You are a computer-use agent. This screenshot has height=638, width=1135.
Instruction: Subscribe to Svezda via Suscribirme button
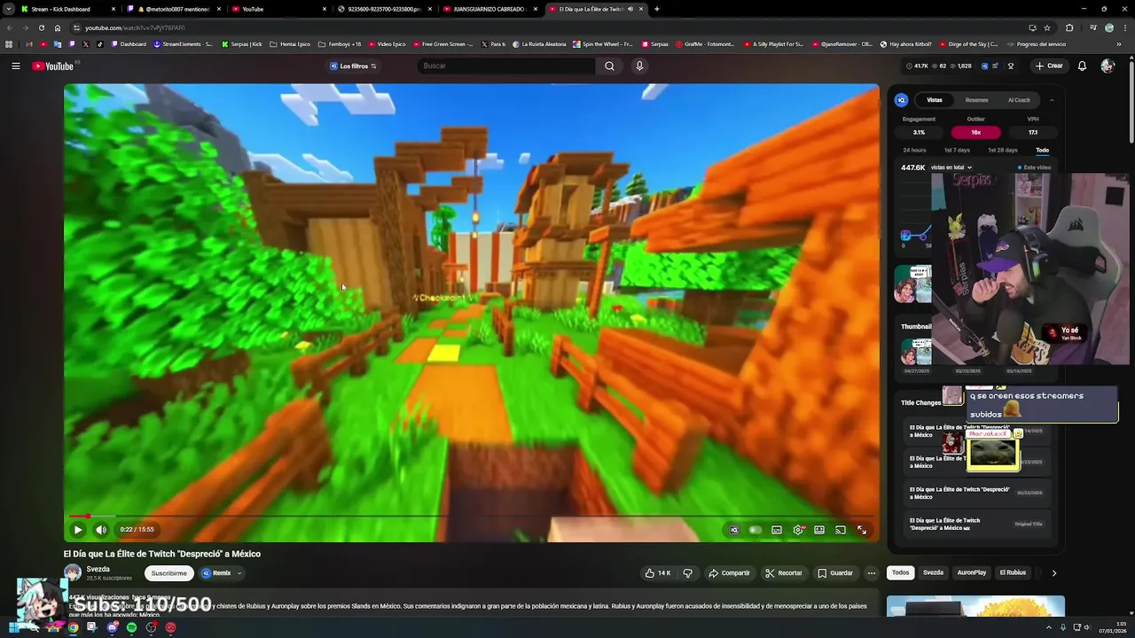(x=169, y=573)
